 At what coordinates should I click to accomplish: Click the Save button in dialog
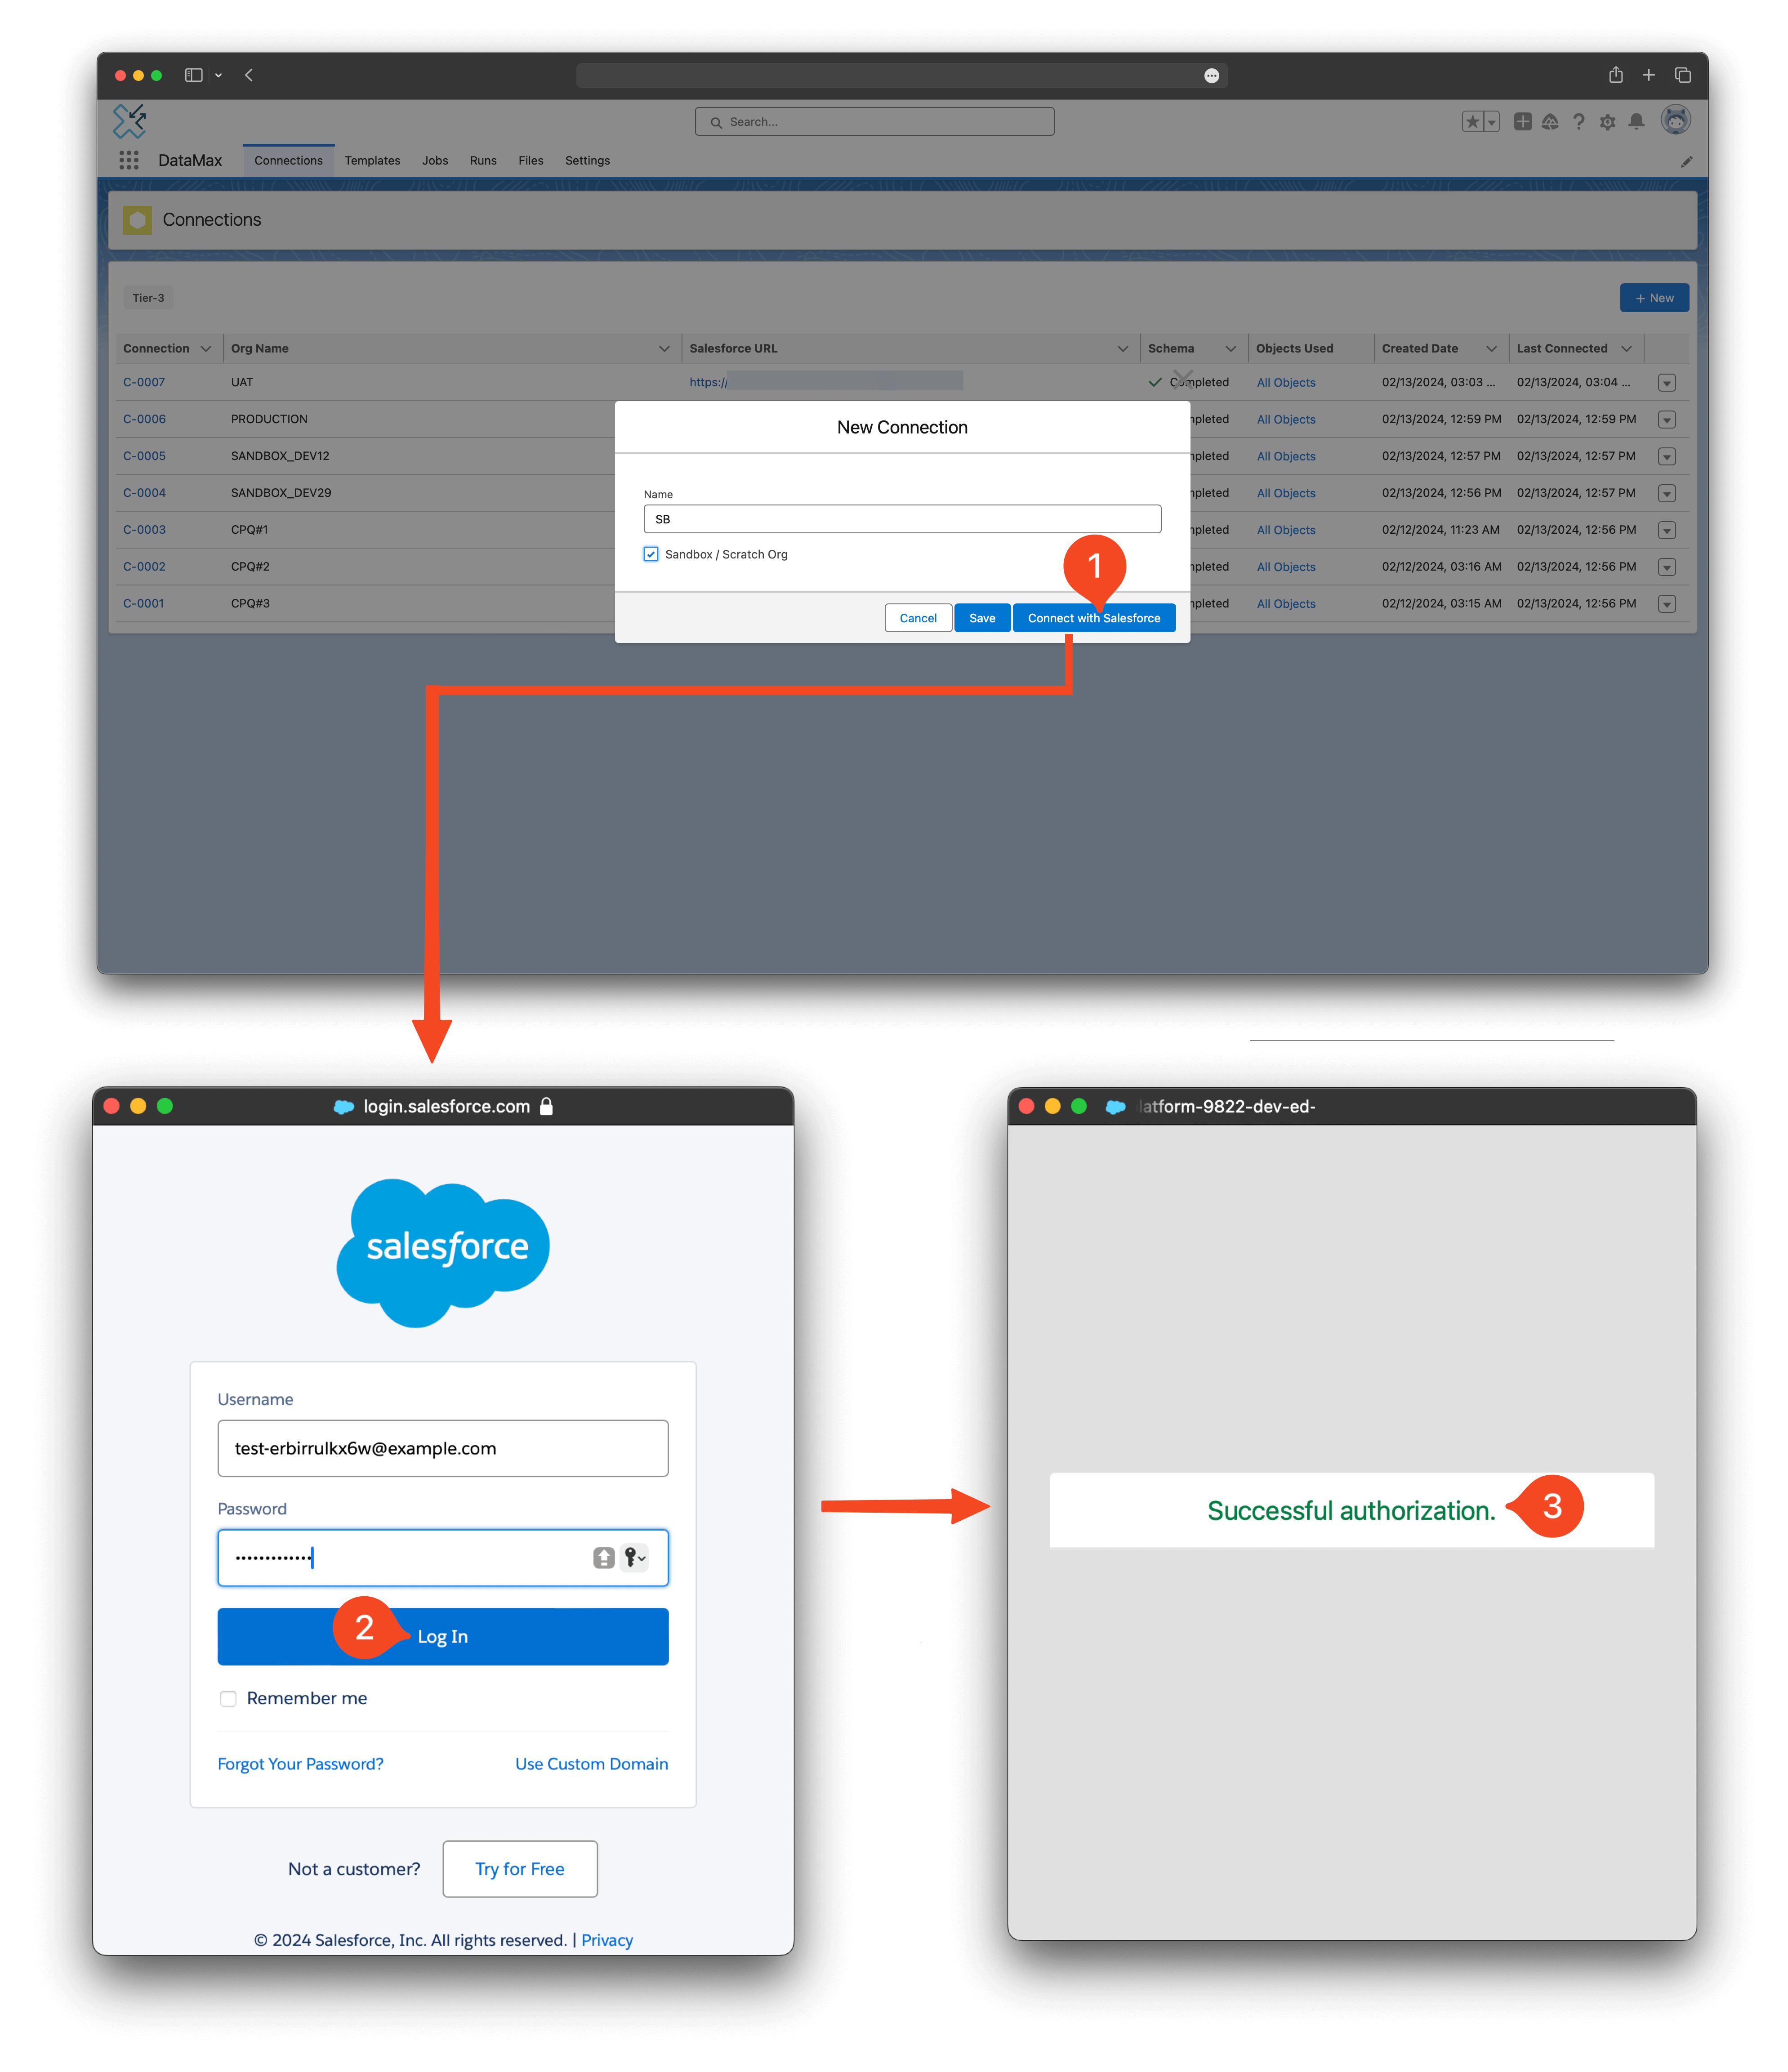pyautogui.click(x=981, y=618)
